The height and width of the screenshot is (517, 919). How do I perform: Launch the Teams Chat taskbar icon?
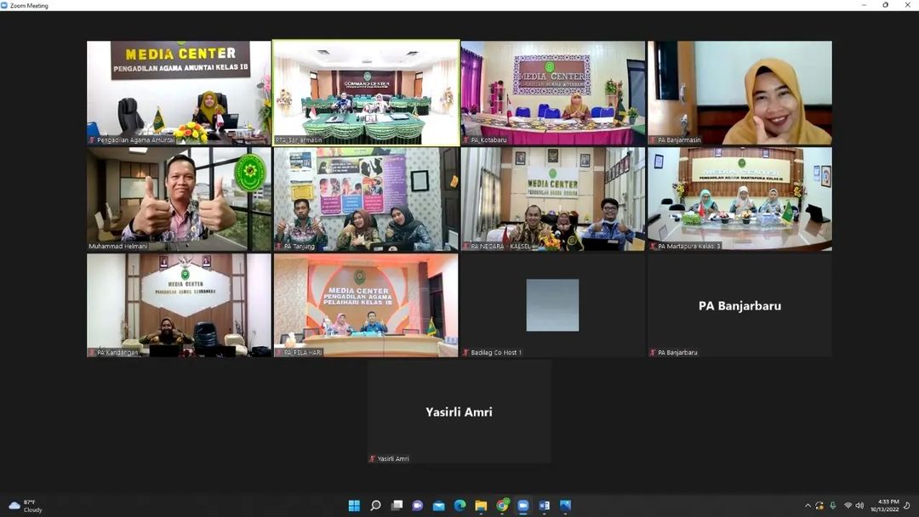tap(418, 506)
